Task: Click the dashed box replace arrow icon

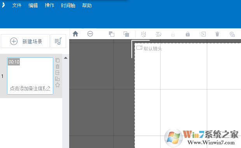Action: (x=203, y=34)
